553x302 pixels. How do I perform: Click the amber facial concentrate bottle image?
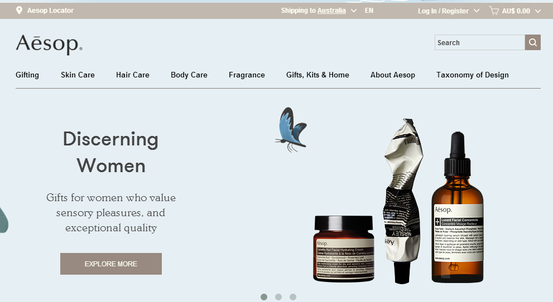point(458,207)
